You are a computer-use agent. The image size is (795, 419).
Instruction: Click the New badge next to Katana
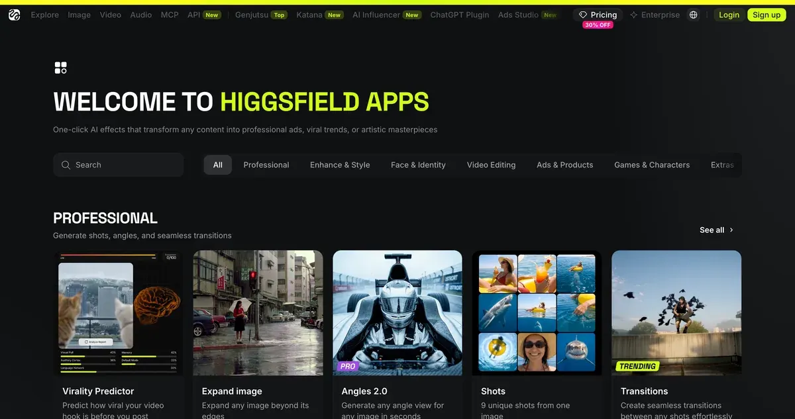[335, 15]
